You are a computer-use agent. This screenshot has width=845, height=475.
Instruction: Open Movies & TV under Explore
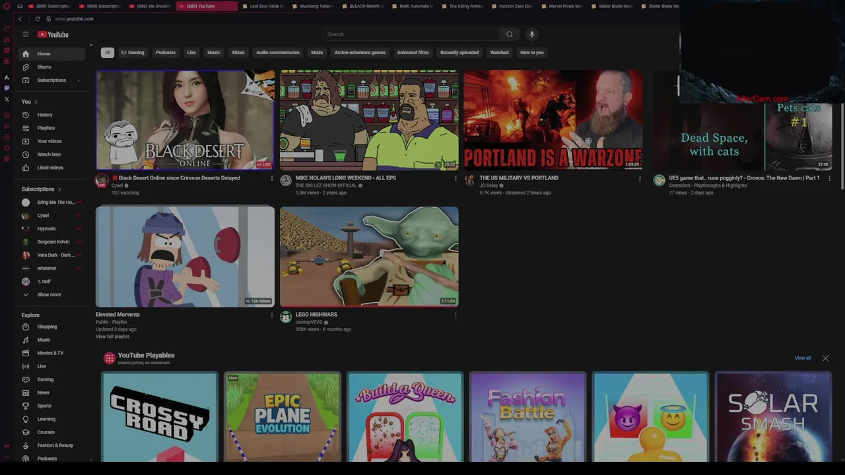51,353
